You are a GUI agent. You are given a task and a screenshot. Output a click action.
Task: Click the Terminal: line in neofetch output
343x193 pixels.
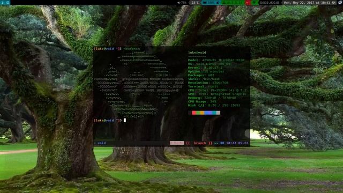coord(203,86)
